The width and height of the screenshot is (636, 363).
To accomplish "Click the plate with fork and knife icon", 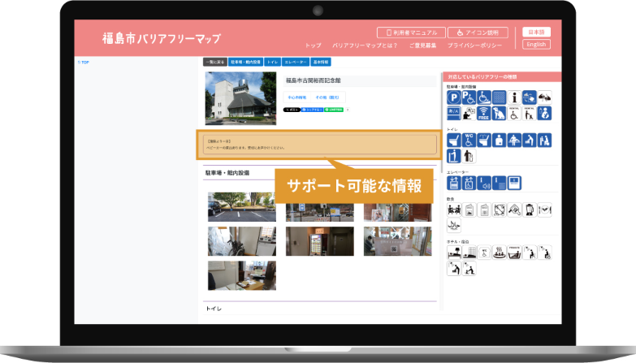I will [545, 210].
